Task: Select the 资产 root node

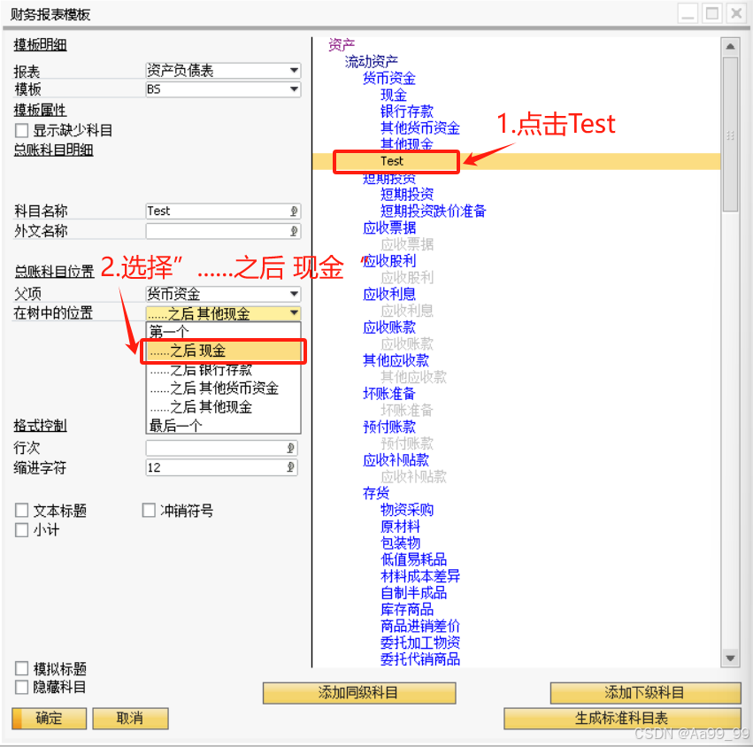Action: tap(342, 45)
